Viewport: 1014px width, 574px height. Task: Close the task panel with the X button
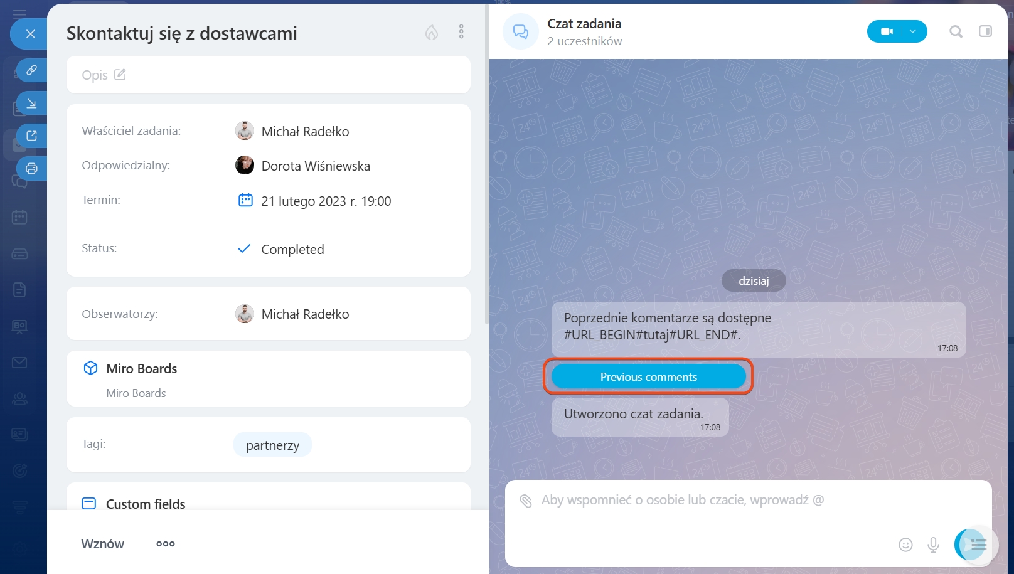tap(30, 34)
